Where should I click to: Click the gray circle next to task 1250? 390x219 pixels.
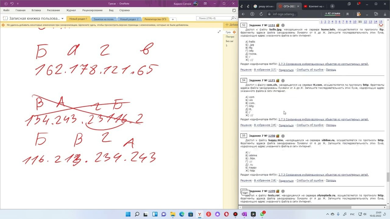283,136
